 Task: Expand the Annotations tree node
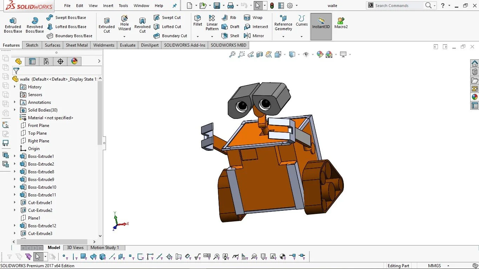click(x=15, y=102)
